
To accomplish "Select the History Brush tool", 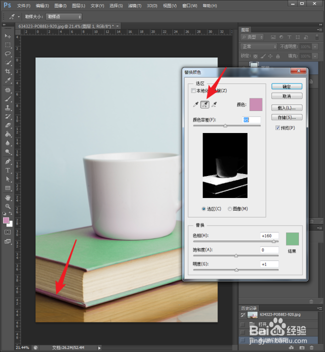I will (8, 116).
